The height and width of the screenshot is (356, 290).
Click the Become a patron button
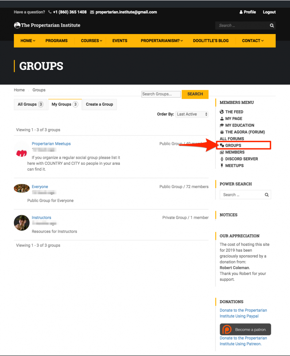245,329
